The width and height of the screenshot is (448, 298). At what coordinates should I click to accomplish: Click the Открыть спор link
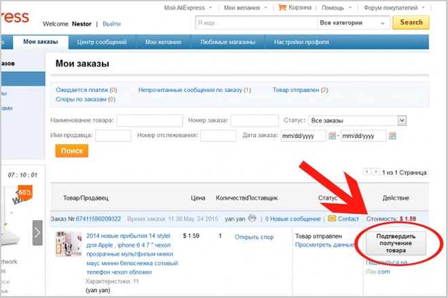pyautogui.click(x=254, y=237)
